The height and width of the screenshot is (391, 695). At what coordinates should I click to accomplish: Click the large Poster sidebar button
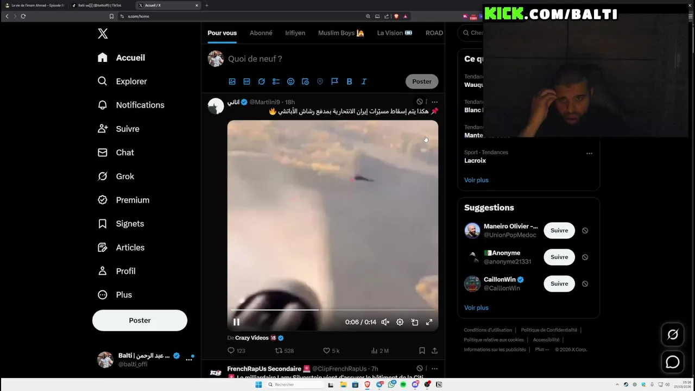point(140,320)
